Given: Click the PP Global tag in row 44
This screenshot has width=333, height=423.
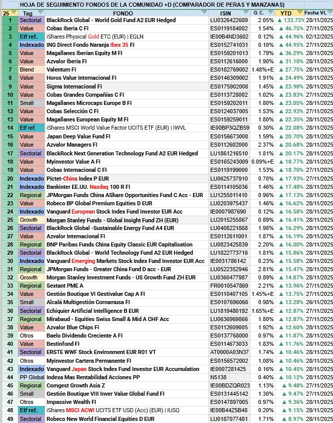Looking at the screenshot, I should coord(31,378).
